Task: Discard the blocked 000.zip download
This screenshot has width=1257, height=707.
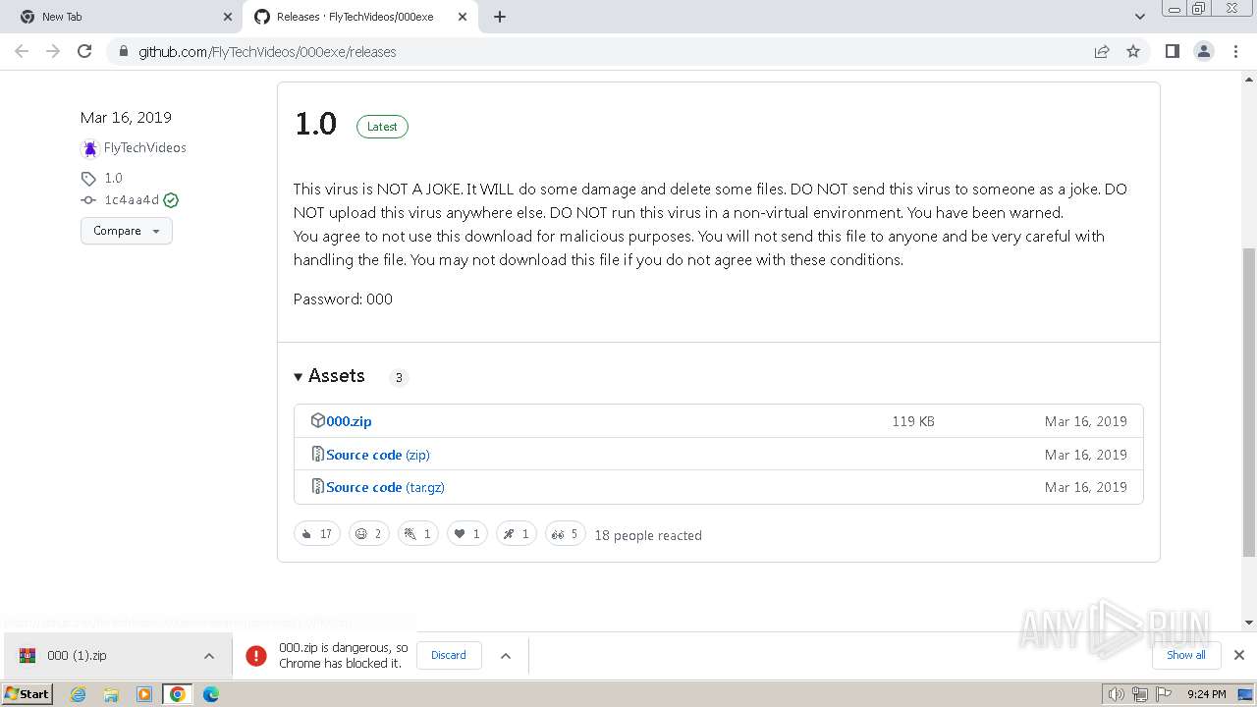Action: pyautogui.click(x=449, y=655)
